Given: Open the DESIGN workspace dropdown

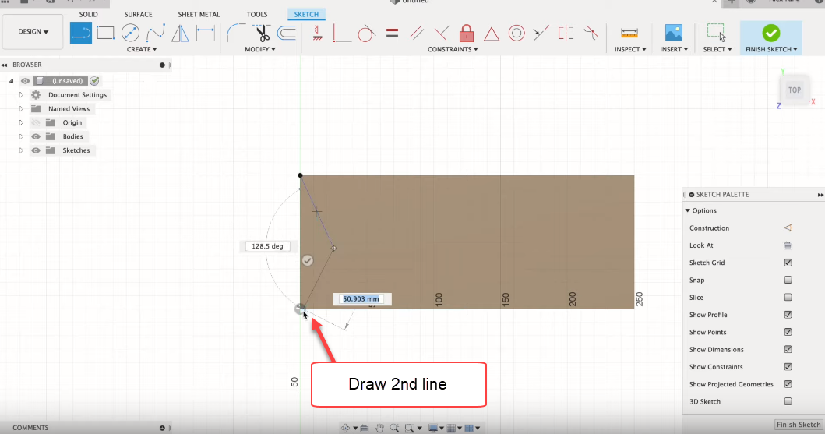Looking at the screenshot, I should (x=33, y=32).
